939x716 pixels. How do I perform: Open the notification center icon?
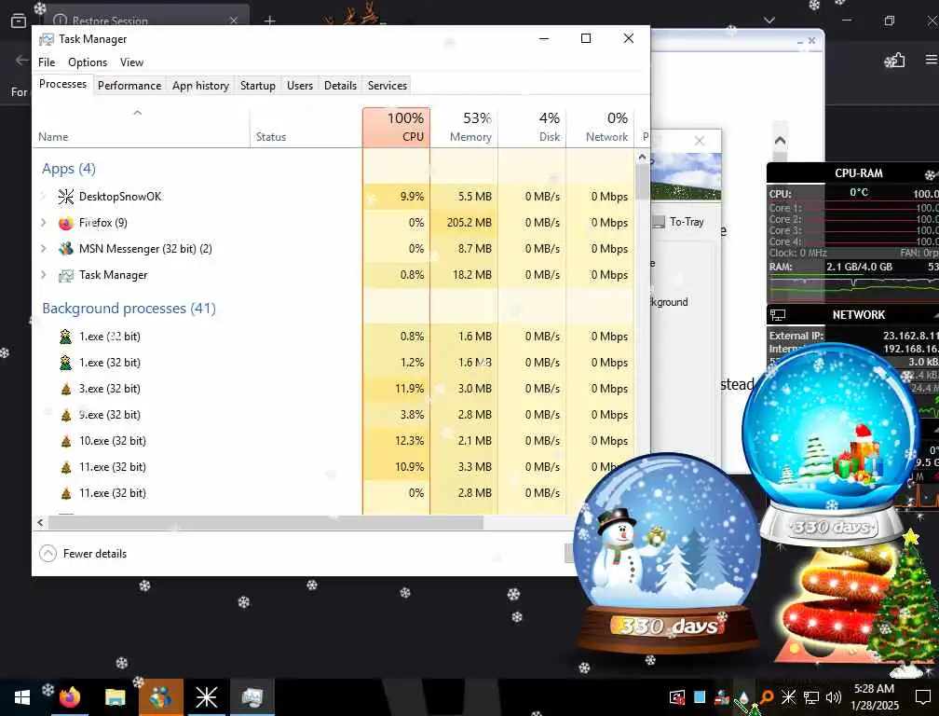923,697
